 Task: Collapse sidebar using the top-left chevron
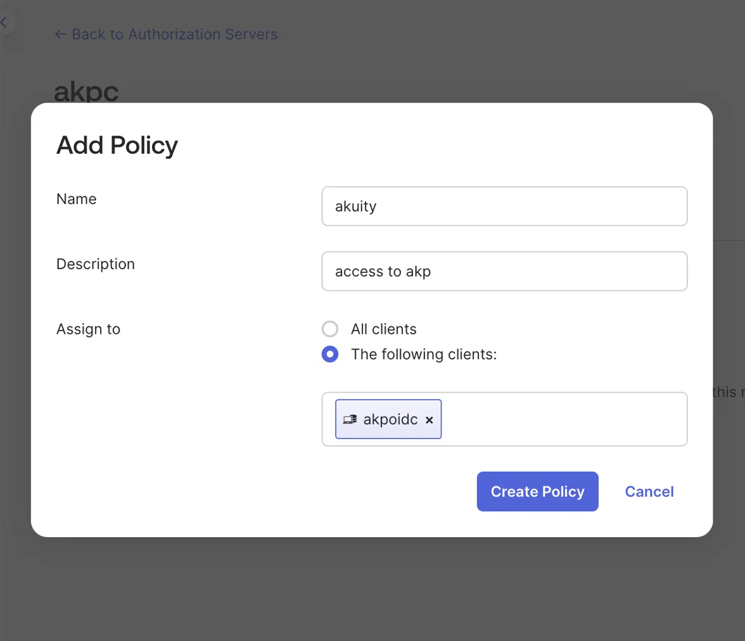pos(4,22)
